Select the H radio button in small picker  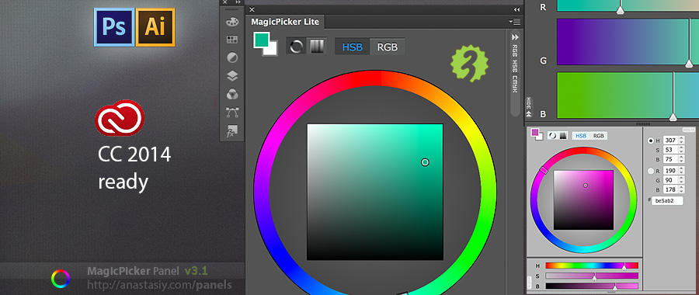click(650, 141)
